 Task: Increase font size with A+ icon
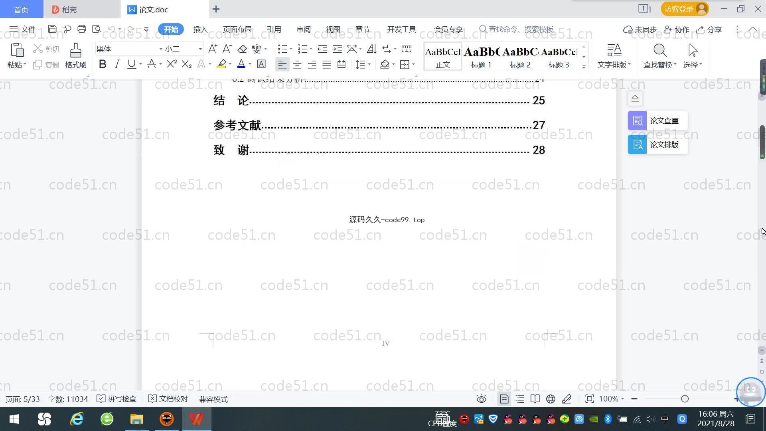[213, 49]
